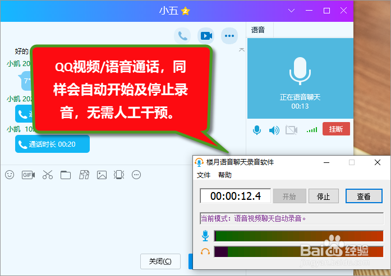Image resolution: width=391 pixels, height=276 pixels.
Task: Click the orange headphone icon in recorder
Action: pyautogui.click(x=205, y=252)
